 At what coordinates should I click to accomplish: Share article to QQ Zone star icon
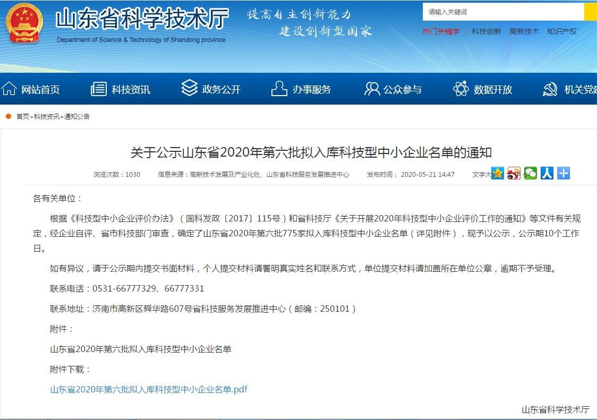(x=497, y=173)
